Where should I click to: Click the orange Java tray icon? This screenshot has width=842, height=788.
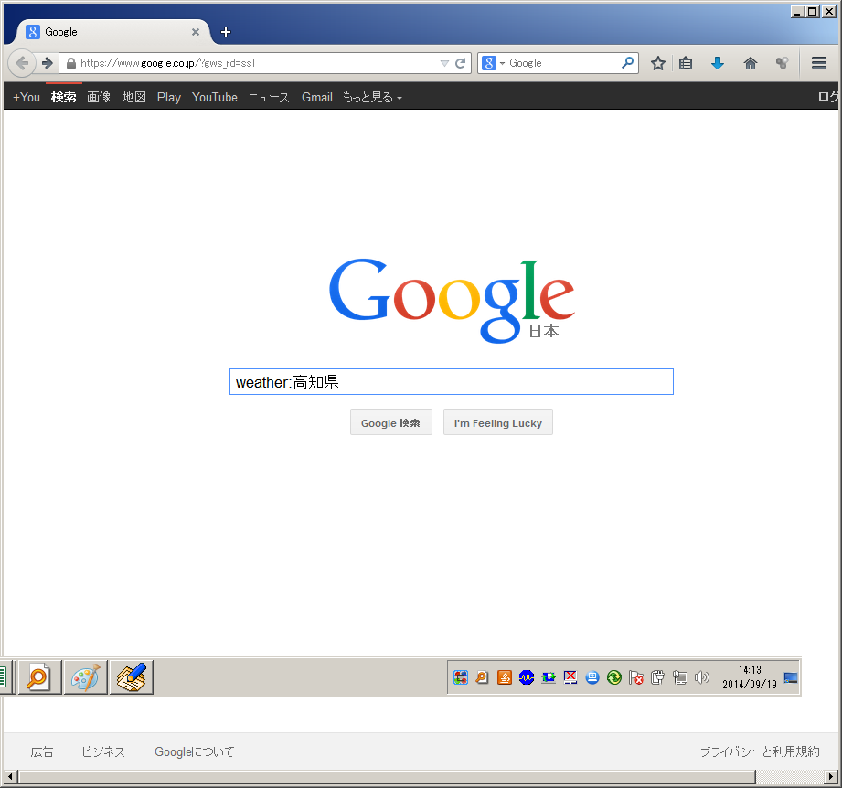(505, 677)
